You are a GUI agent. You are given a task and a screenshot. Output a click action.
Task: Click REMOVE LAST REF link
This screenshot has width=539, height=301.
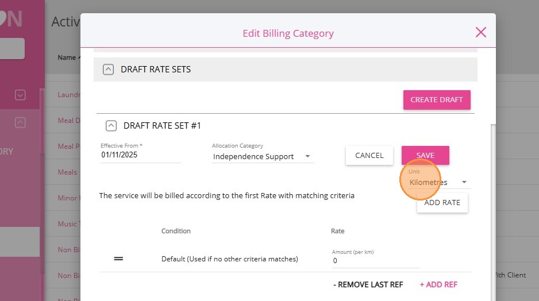(368, 284)
